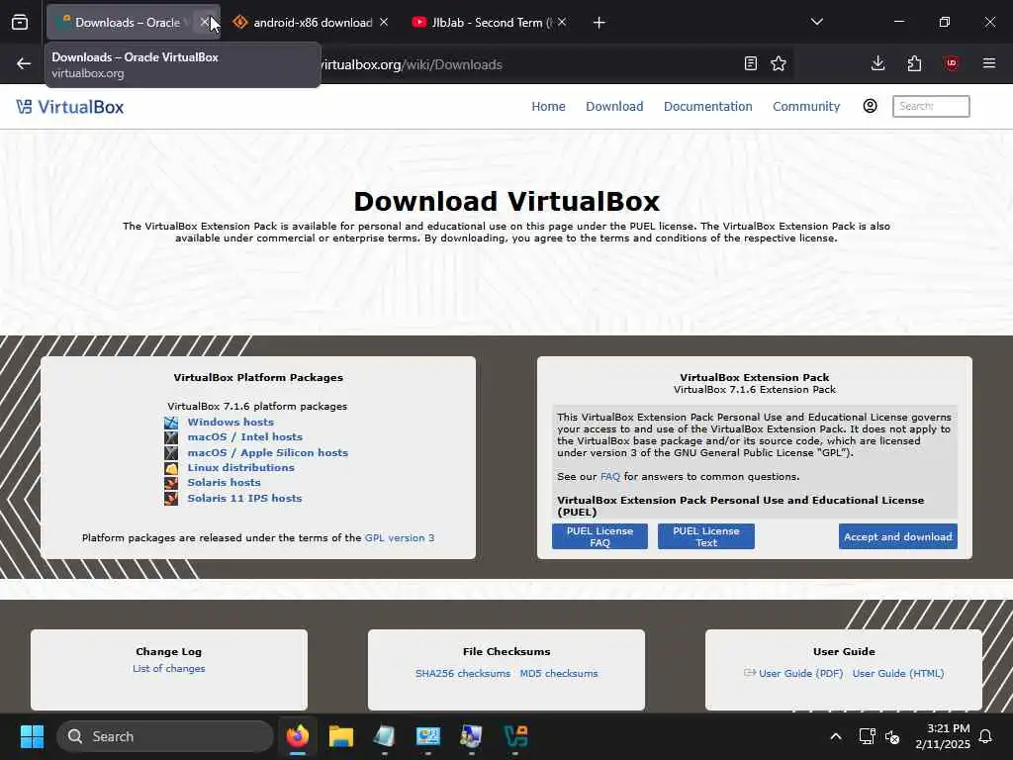Image resolution: width=1013 pixels, height=760 pixels.
Task: Open the User Guide (PDF) link
Action: (800, 673)
